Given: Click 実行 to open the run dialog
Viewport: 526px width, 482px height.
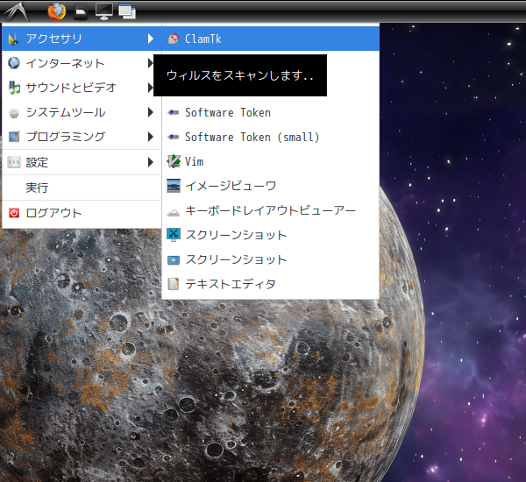Looking at the screenshot, I should 38,188.
